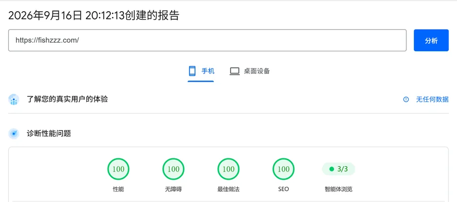Click the SEO label under gauge

click(x=283, y=189)
